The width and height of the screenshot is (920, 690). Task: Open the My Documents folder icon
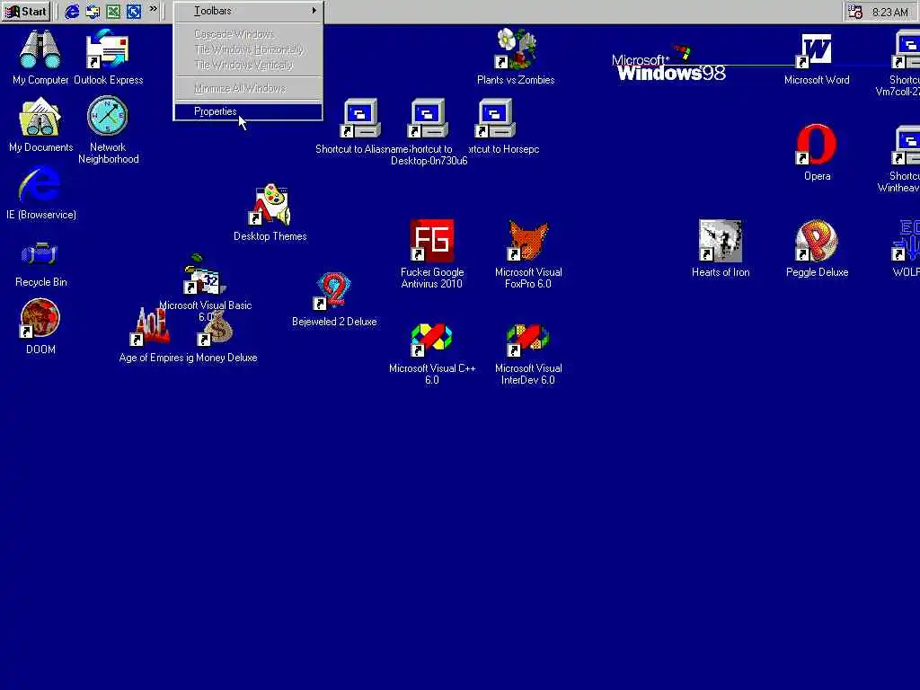[x=40, y=124]
